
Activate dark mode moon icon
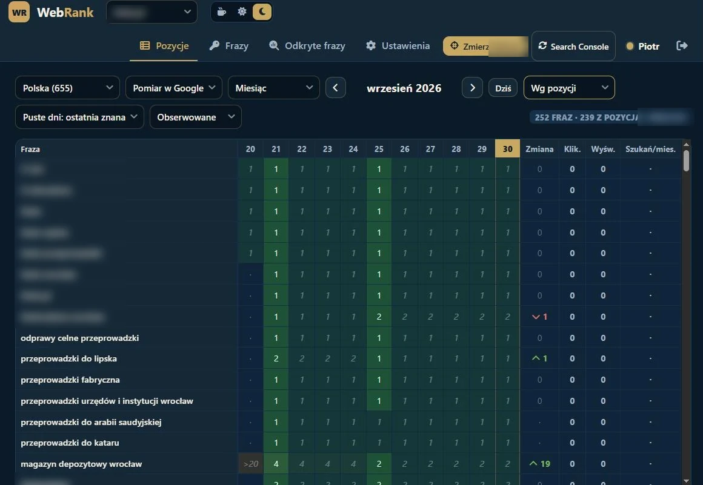262,12
